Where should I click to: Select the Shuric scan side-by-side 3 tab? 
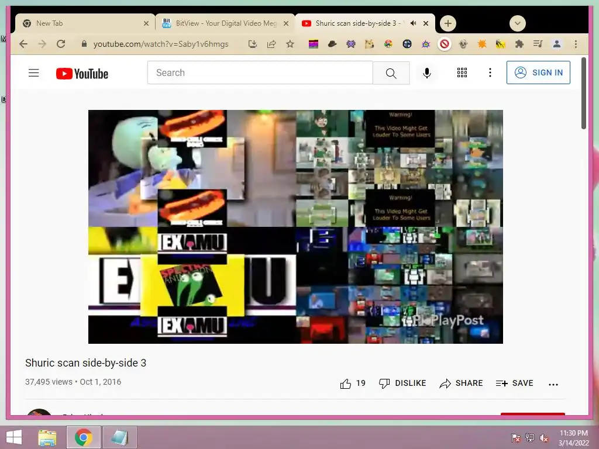click(365, 23)
